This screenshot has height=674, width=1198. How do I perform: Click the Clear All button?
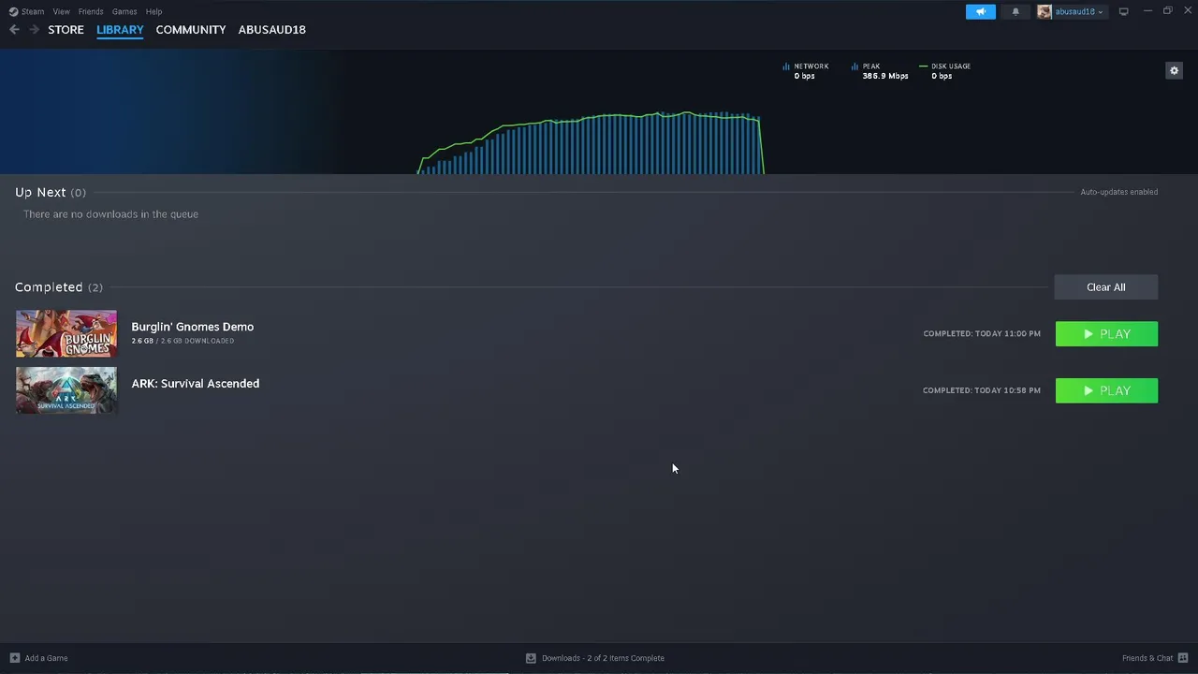point(1105,287)
